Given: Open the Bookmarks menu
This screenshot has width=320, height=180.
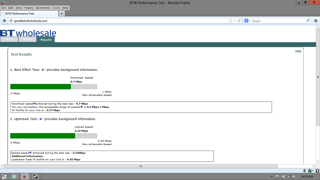Looking at the screenshot, I should tap(43, 8).
